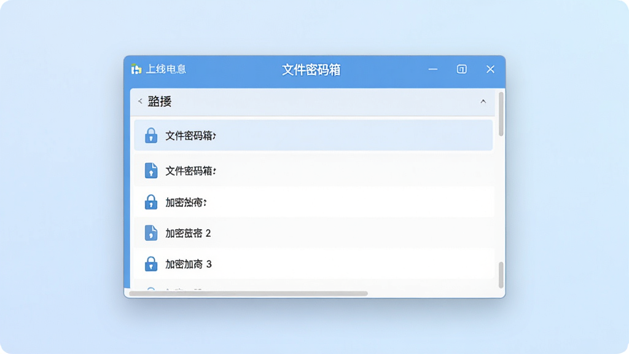
Task: Select the 加密 row ending in 2
Action: 314,233
